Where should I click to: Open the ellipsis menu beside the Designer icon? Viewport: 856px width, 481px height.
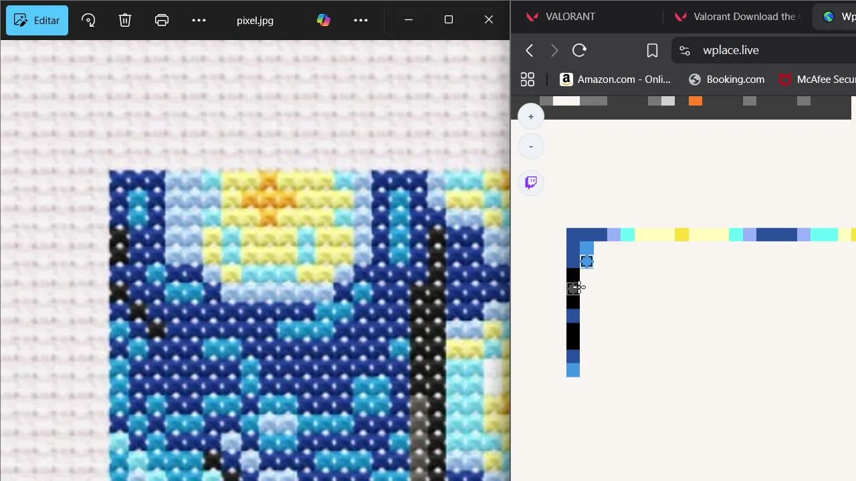click(x=360, y=20)
